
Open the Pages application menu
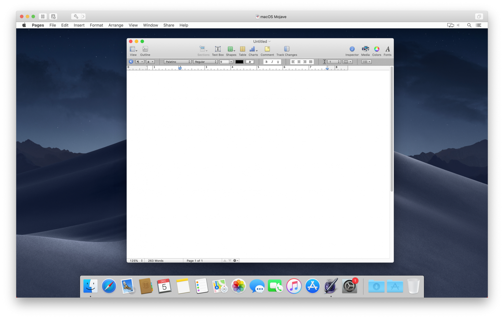click(x=38, y=25)
